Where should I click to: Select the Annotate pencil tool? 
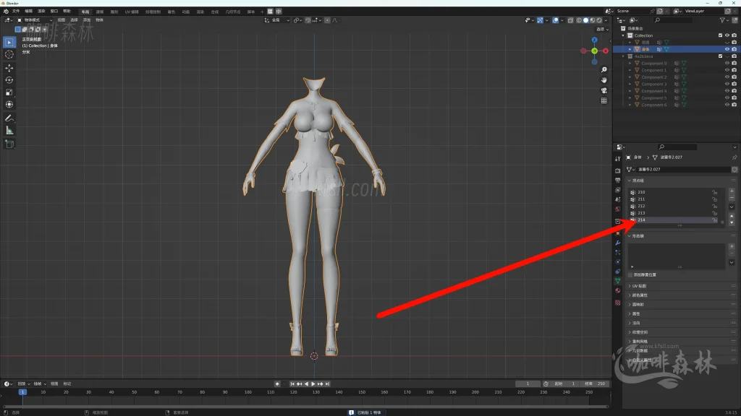click(x=9, y=118)
